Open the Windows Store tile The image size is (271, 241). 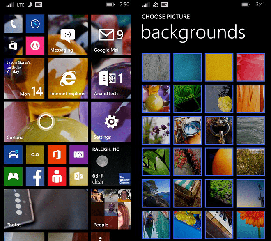[x=13, y=46]
